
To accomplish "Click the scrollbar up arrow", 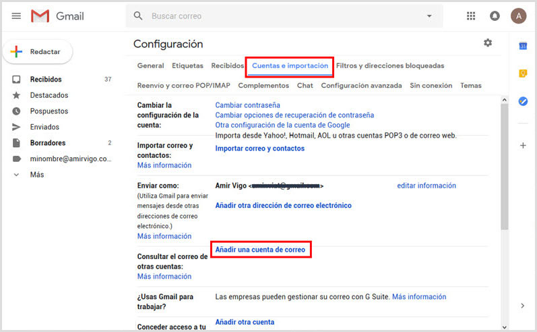I will (504, 100).
